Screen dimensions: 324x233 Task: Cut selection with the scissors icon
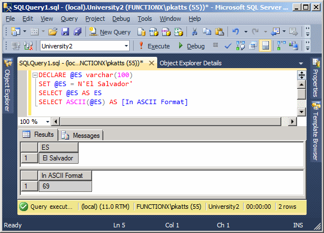pos(194,32)
